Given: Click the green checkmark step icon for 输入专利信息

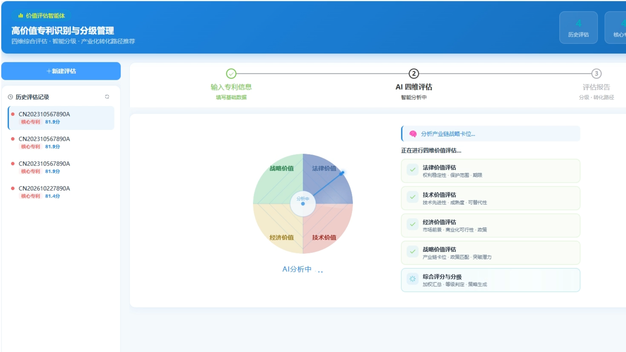Looking at the screenshot, I should (x=231, y=74).
